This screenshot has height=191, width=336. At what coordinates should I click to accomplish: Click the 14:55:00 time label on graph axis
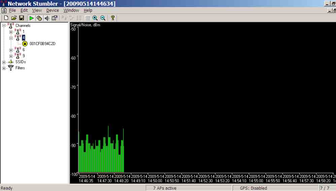[256, 181]
